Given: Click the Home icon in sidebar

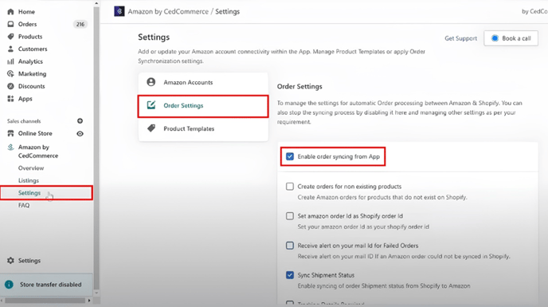Looking at the screenshot, I should pos(10,11).
